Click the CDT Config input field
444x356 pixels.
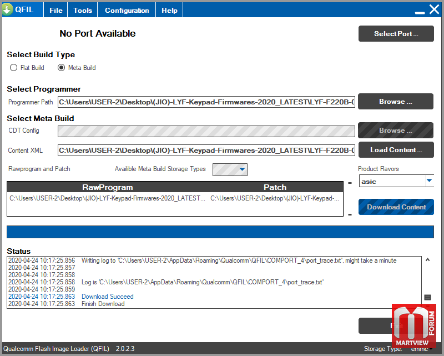click(206, 131)
